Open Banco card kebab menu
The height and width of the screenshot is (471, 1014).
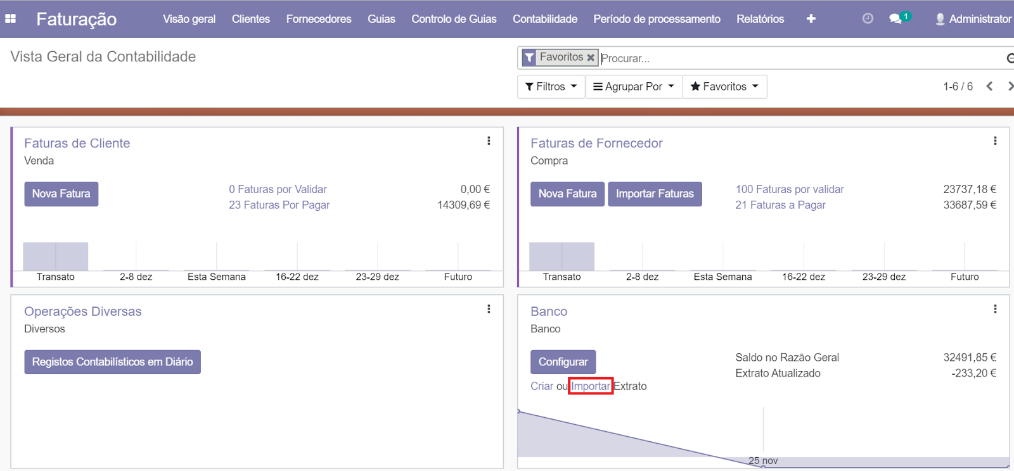click(x=995, y=309)
